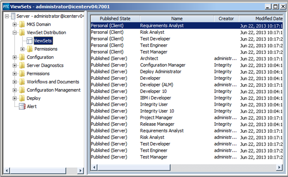Click the Server node icon in tree
288x177 pixels.
click(13, 16)
